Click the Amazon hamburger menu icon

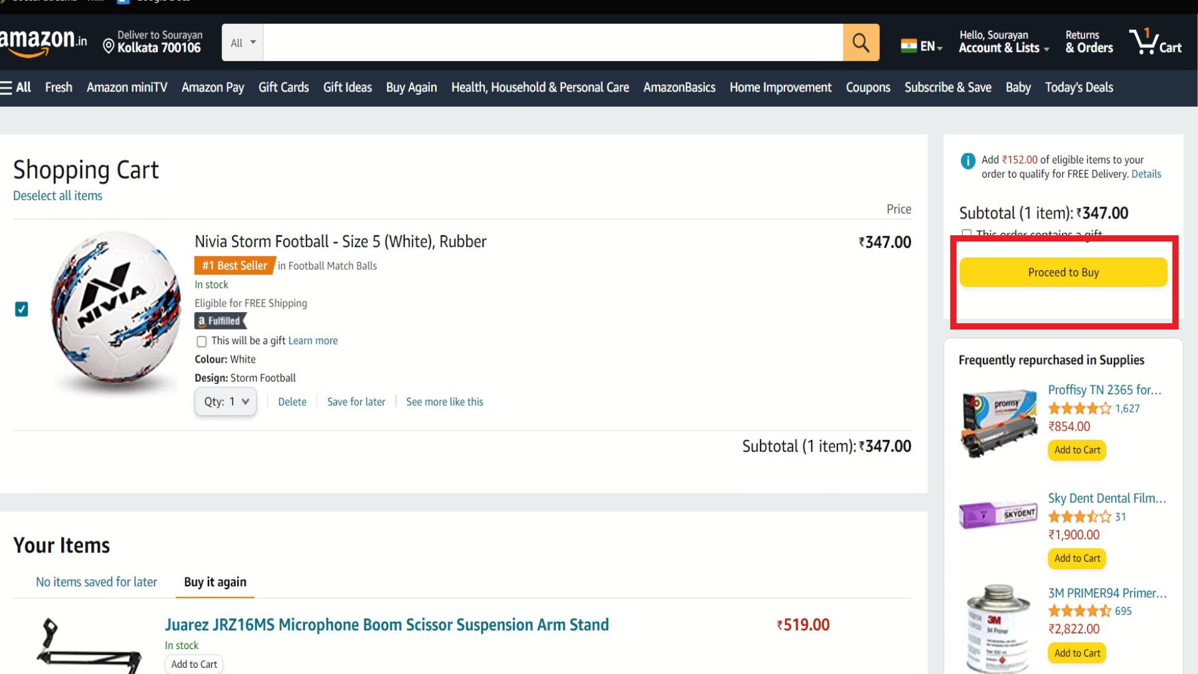(x=8, y=87)
